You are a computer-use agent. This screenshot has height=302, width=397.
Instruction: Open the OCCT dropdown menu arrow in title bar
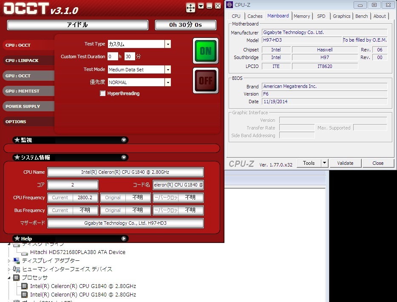click(x=201, y=6)
